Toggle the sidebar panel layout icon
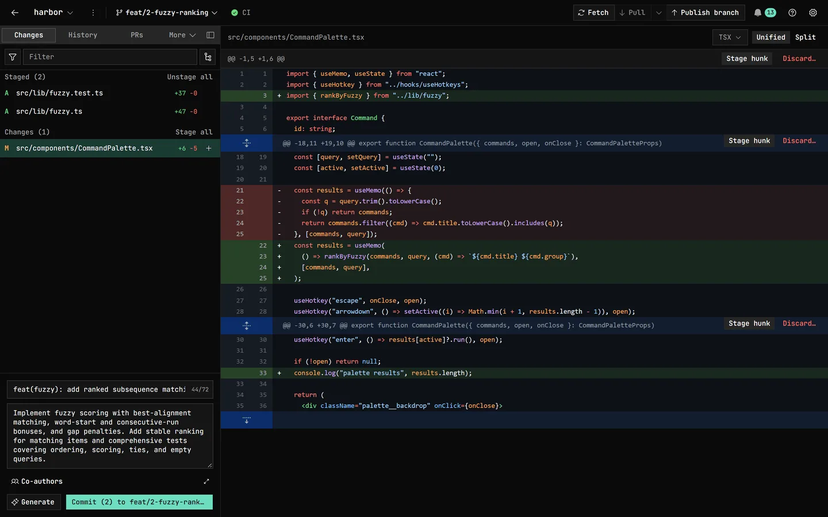Image resolution: width=828 pixels, height=517 pixels. pos(210,35)
